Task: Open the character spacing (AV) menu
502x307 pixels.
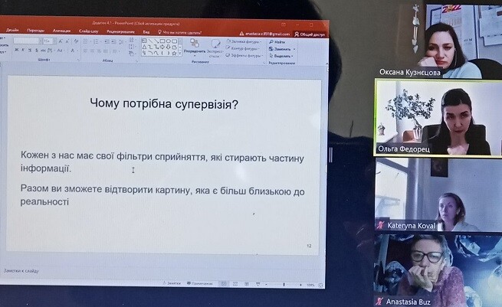Action: [x=51, y=51]
